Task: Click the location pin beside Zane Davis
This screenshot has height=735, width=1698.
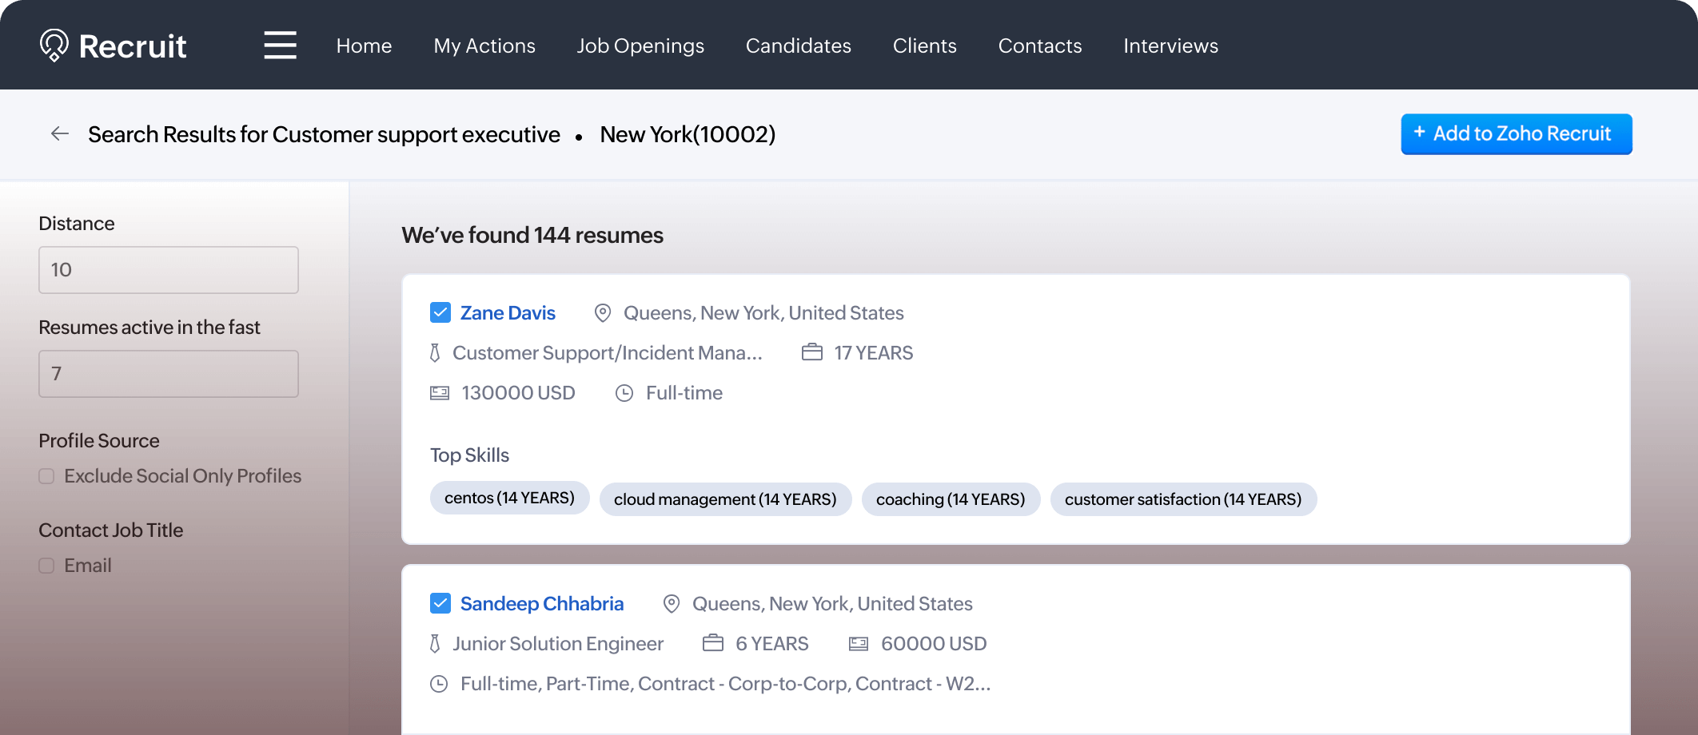Action: 601,312
